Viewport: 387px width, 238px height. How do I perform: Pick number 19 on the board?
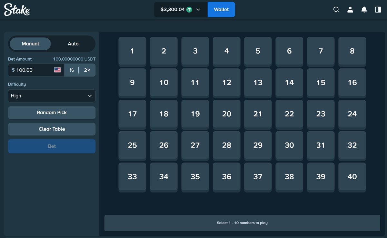pos(195,114)
